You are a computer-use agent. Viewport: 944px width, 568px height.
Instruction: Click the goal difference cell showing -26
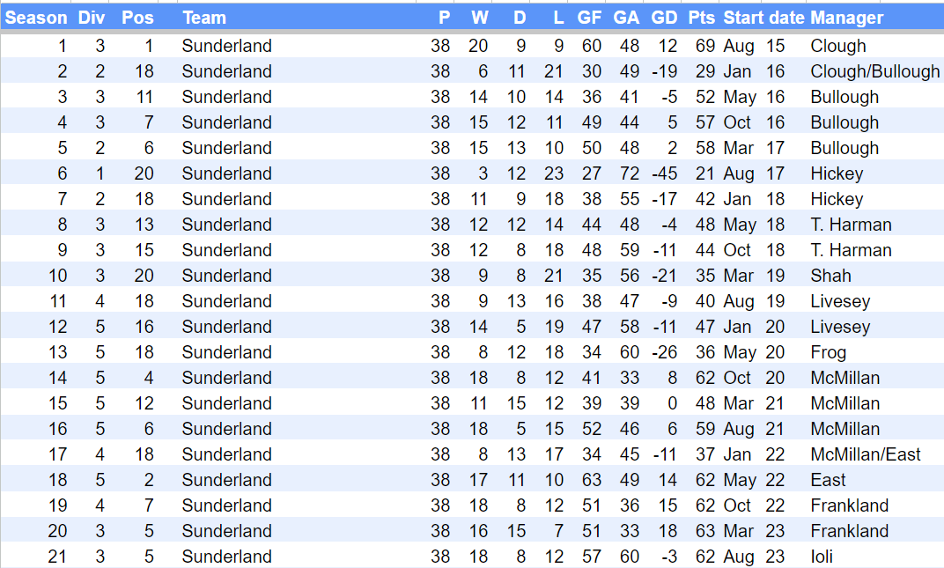click(665, 352)
